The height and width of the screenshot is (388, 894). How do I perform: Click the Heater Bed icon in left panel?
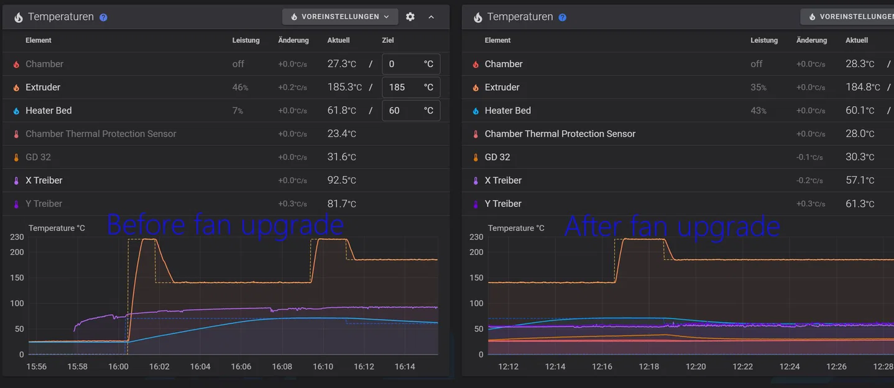pos(16,111)
